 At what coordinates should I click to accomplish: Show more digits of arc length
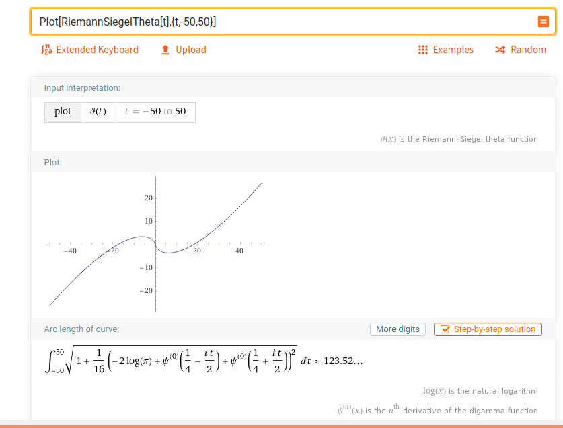(x=398, y=329)
